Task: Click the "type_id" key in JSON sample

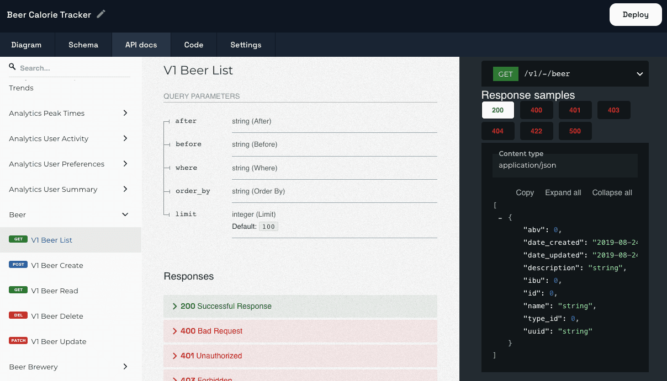Action: [x=543, y=319]
